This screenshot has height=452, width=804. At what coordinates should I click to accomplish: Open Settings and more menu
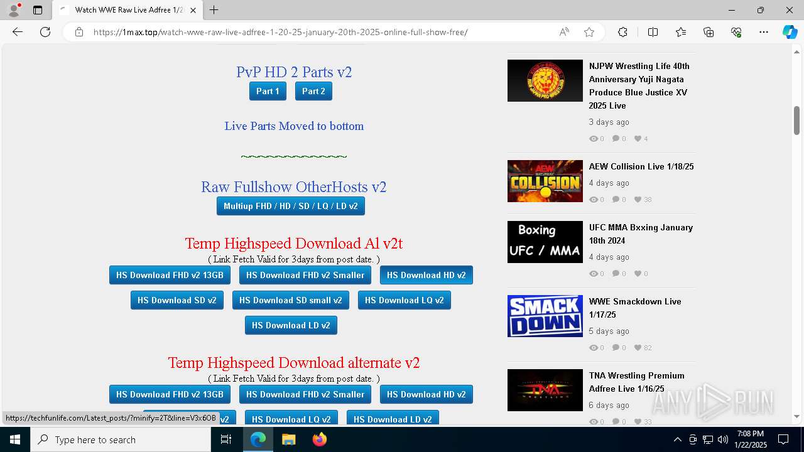click(764, 32)
